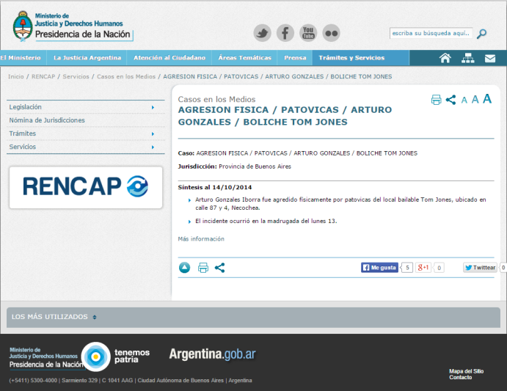Open the YouTube channel icon
This screenshot has height=391, width=507.
pyautogui.click(x=308, y=33)
